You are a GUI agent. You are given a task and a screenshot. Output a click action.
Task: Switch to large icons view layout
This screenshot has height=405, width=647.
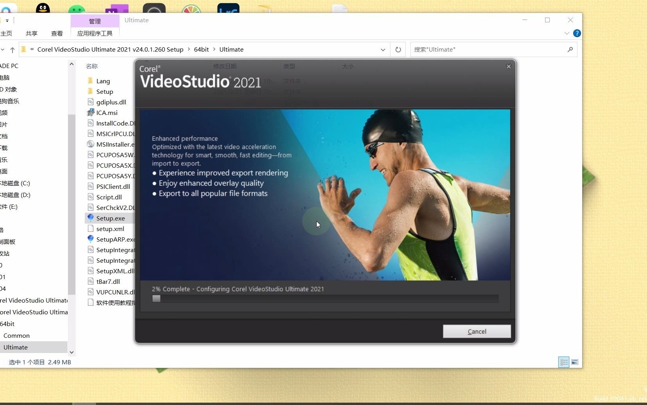coord(575,362)
